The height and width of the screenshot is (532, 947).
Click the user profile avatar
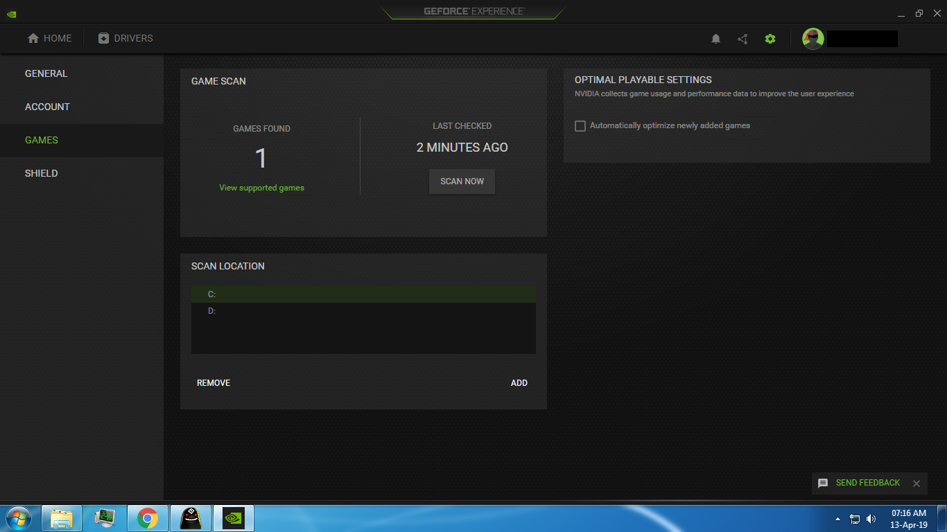[813, 38]
